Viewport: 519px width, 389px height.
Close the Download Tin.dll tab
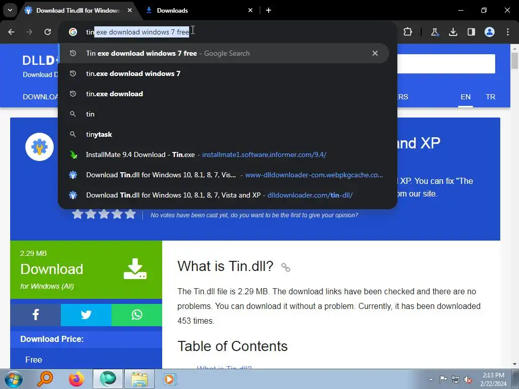tap(130, 10)
